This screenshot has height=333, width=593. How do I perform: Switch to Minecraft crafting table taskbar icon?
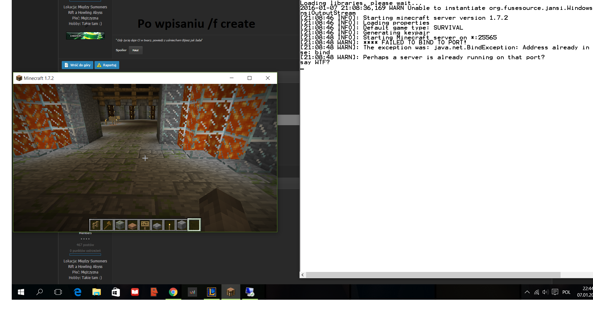(x=231, y=292)
